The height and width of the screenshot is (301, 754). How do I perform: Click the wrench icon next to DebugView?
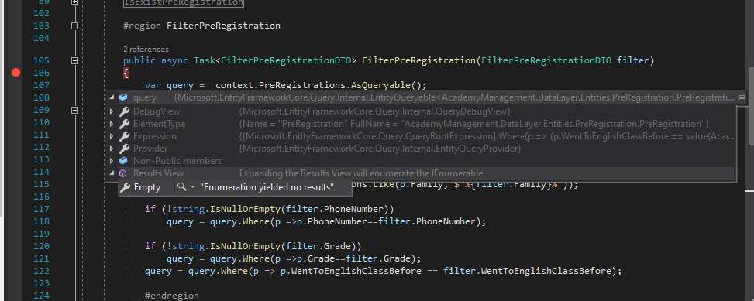click(123, 111)
